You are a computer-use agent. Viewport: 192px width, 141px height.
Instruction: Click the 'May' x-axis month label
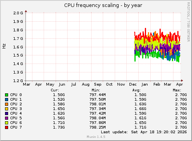click(50, 84)
